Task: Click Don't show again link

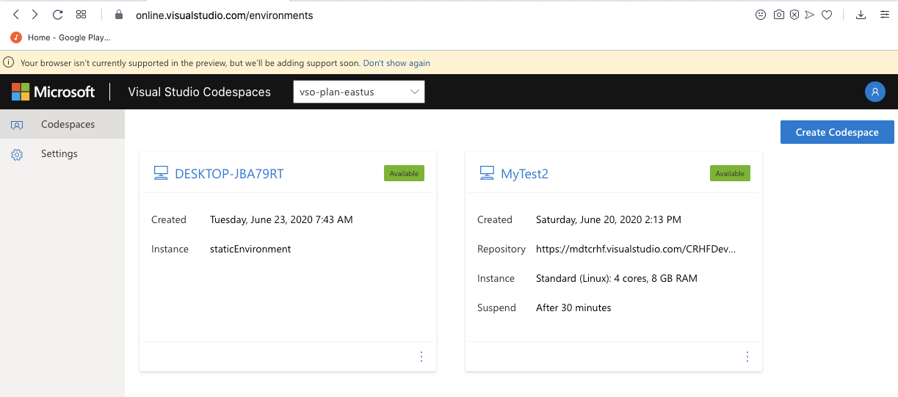Action: click(397, 63)
